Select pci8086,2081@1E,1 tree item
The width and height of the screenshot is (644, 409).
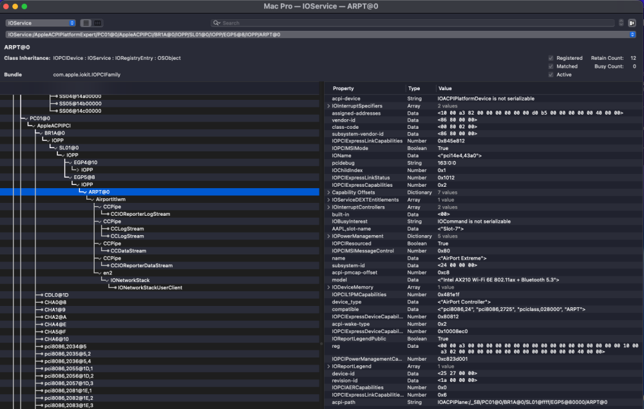coord(68,390)
